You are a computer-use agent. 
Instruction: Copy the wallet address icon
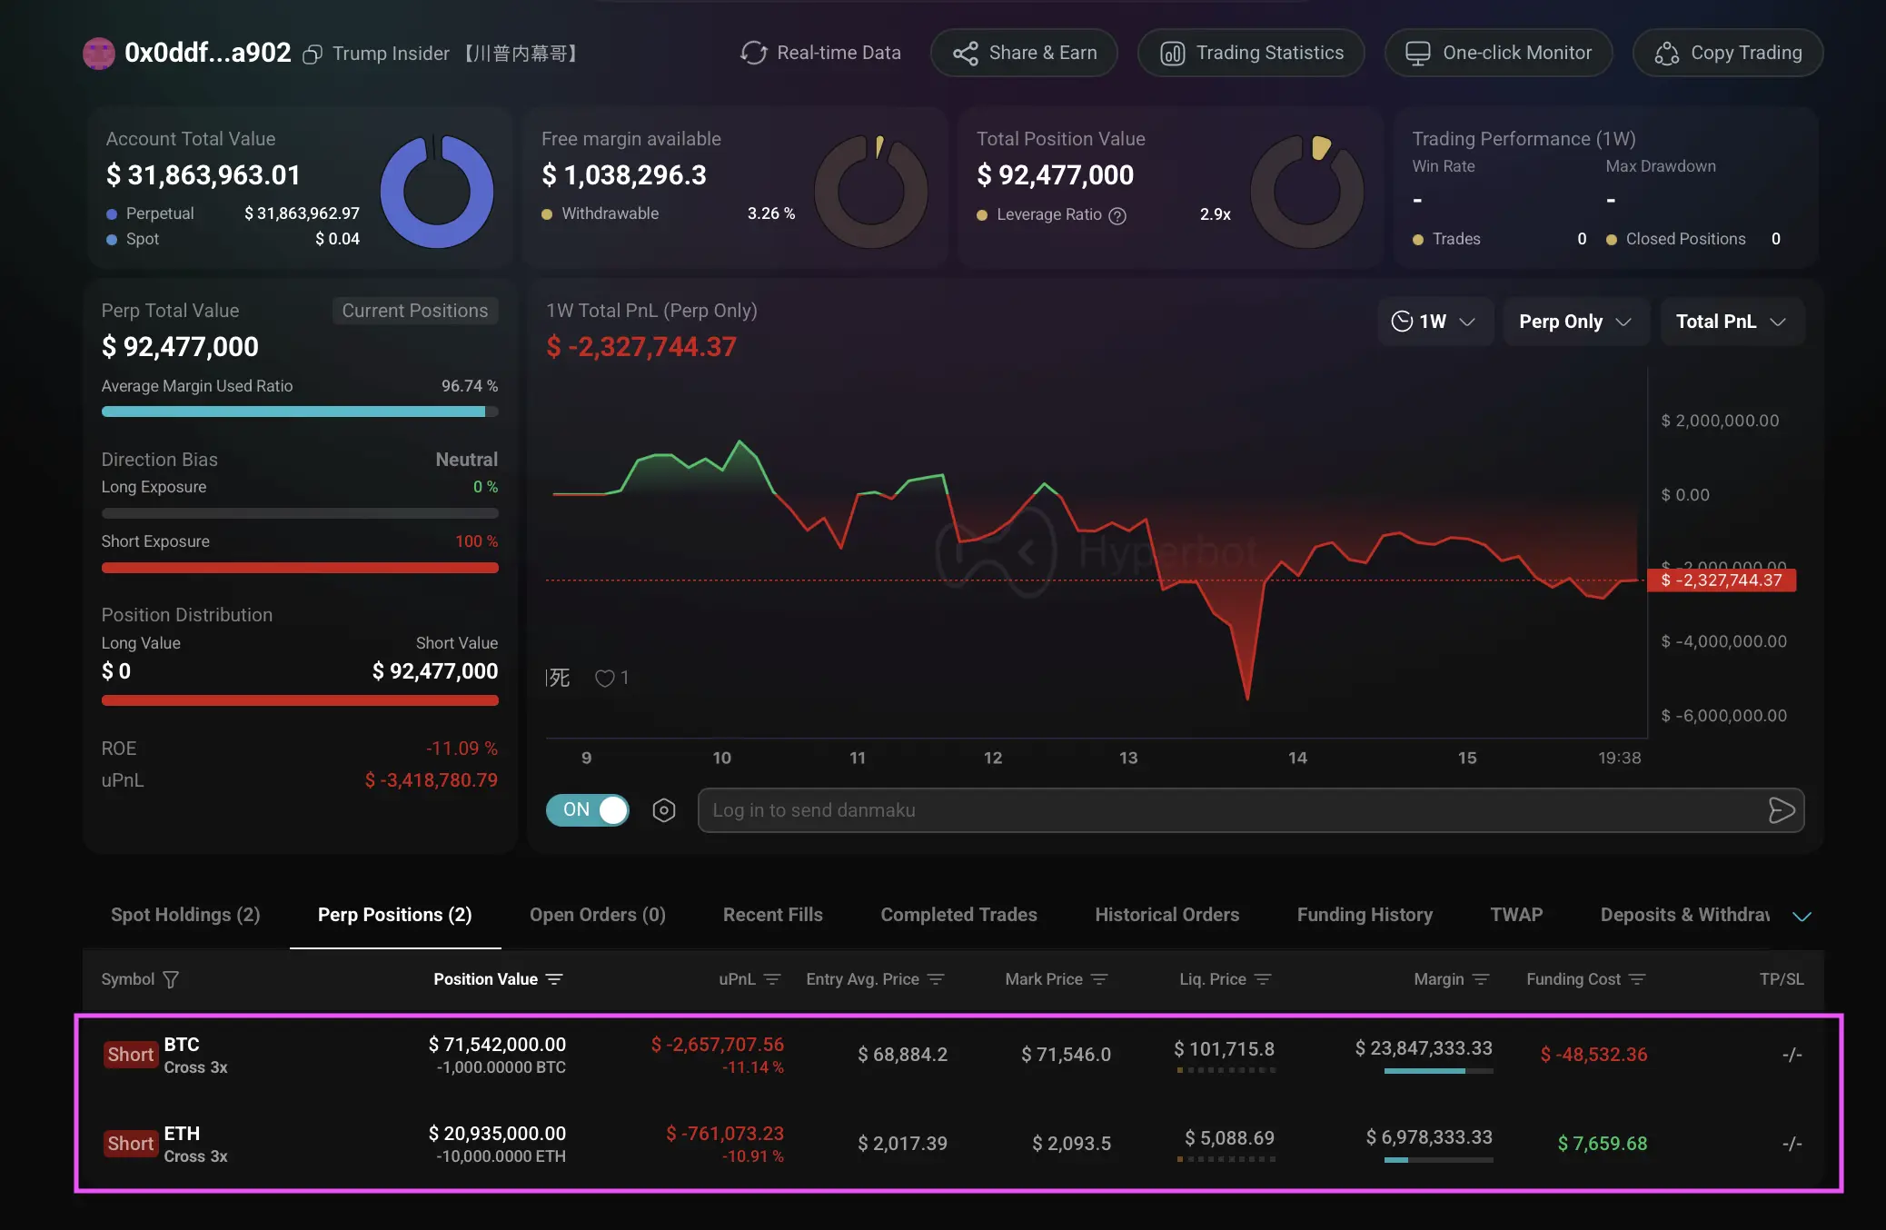(x=312, y=55)
